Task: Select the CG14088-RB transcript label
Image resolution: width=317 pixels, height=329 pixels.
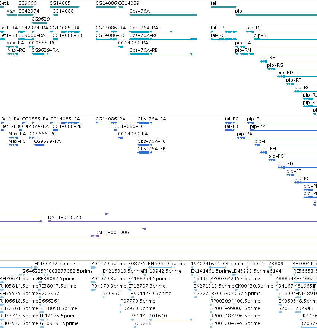Action: point(67,35)
